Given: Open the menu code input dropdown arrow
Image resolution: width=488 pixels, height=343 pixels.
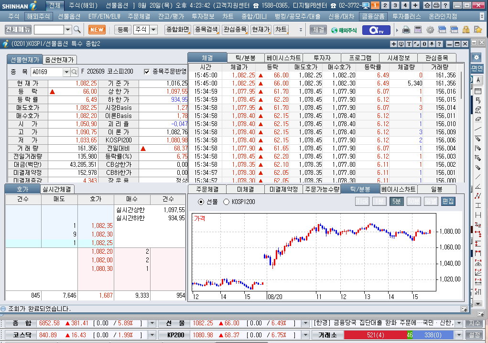Looking at the screenshot, I should (68, 30).
